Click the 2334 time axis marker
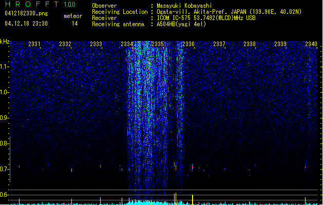 click(x=127, y=44)
